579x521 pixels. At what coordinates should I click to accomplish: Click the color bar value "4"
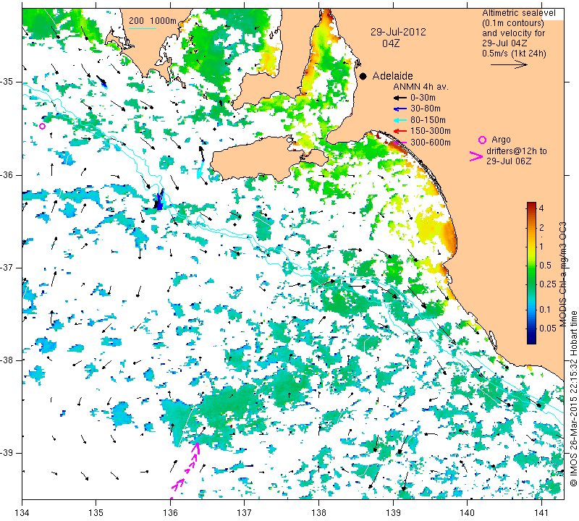tap(541, 208)
